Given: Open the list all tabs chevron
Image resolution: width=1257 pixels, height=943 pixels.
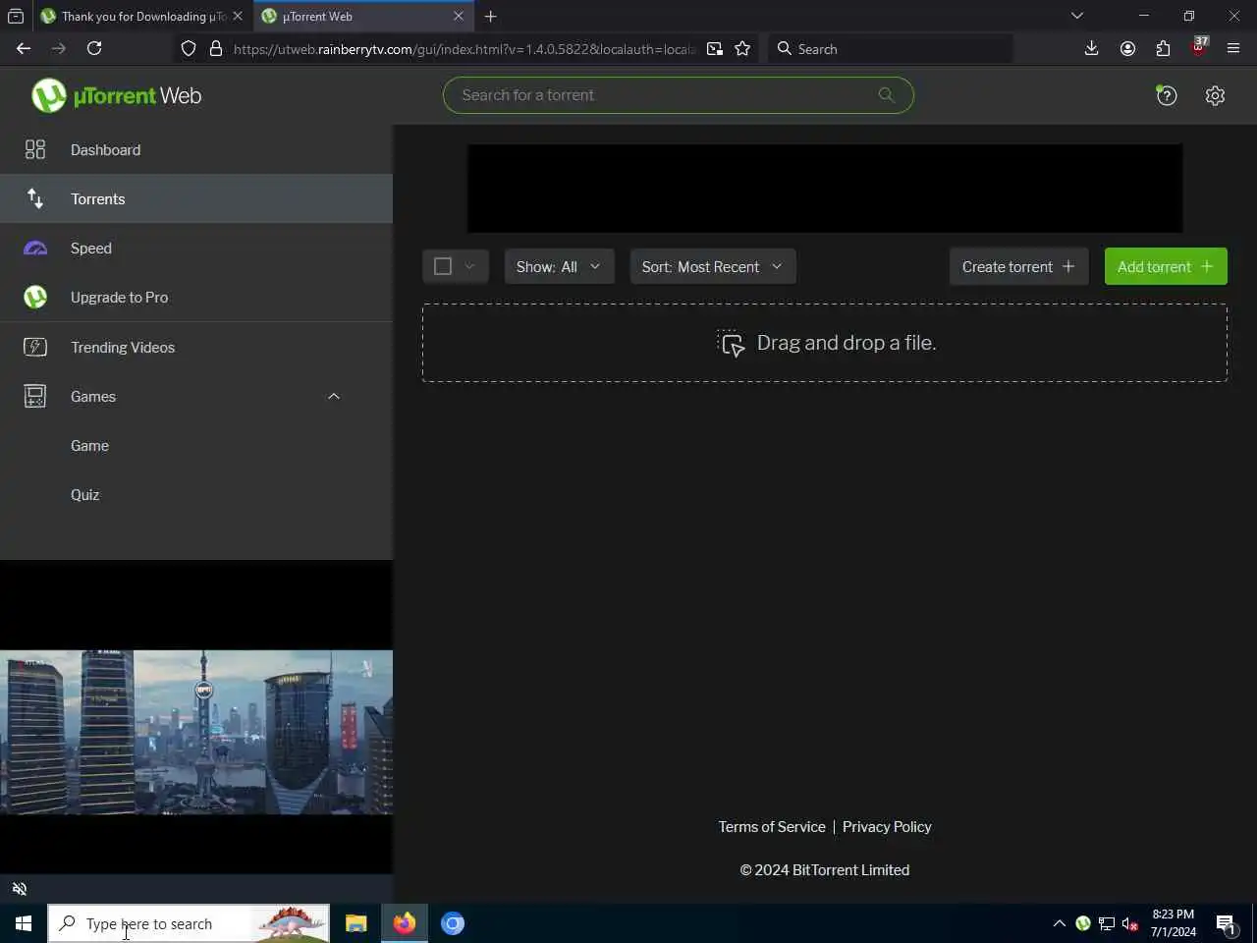Looking at the screenshot, I should pyautogui.click(x=1076, y=16).
